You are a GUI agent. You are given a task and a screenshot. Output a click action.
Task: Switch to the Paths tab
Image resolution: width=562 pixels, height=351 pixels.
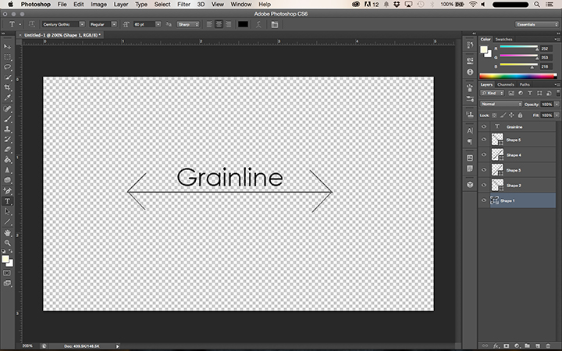pos(525,84)
